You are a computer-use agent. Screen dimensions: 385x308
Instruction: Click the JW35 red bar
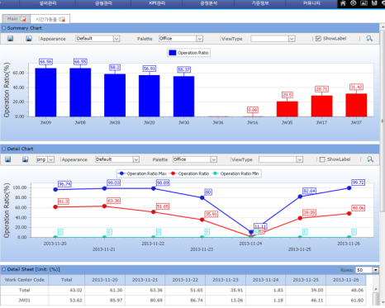(x=288, y=109)
